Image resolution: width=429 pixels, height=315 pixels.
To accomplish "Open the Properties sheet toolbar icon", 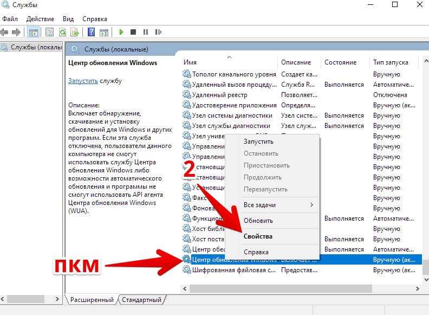I will (49, 33).
